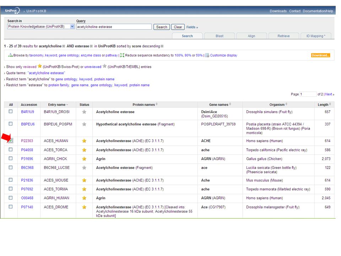The height and width of the screenshot is (256, 341).
Task: Click the Clear button
Action: 178,27
